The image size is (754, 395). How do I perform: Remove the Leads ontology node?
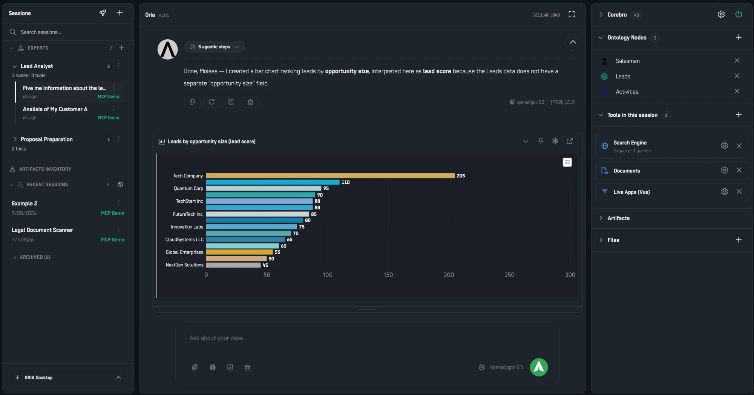737,76
